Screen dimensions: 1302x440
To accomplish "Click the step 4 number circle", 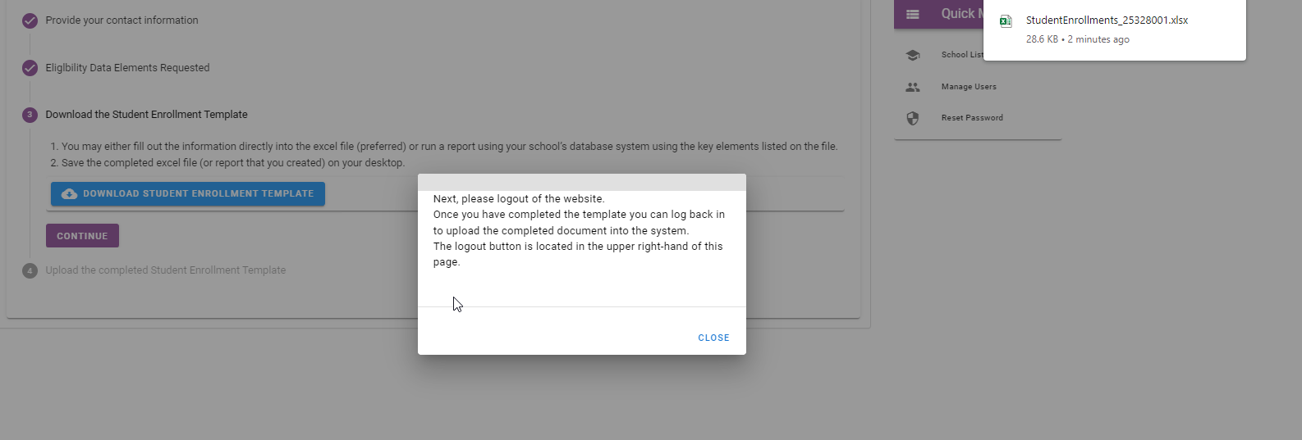I will click(30, 270).
